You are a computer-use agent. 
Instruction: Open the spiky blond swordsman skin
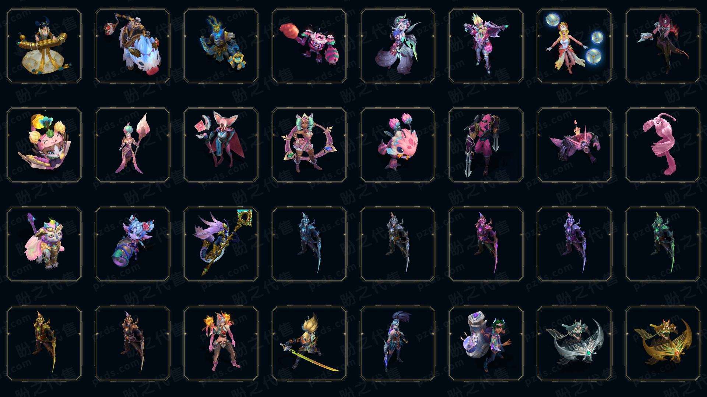[309, 343]
